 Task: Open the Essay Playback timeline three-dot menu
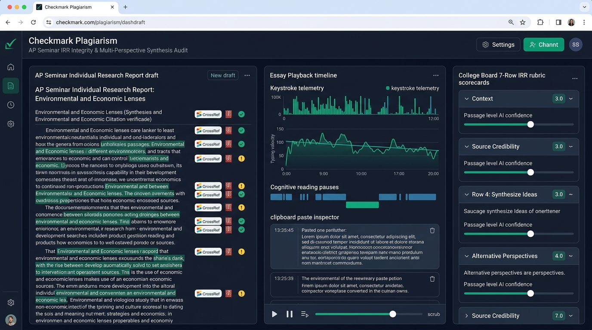[436, 75]
